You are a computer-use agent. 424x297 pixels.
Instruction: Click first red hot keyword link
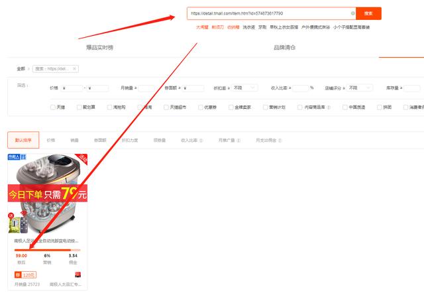pos(202,27)
